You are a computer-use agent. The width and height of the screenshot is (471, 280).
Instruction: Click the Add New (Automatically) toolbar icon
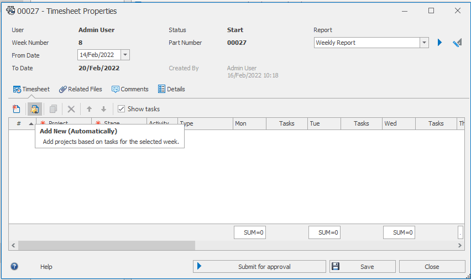[x=34, y=109]
